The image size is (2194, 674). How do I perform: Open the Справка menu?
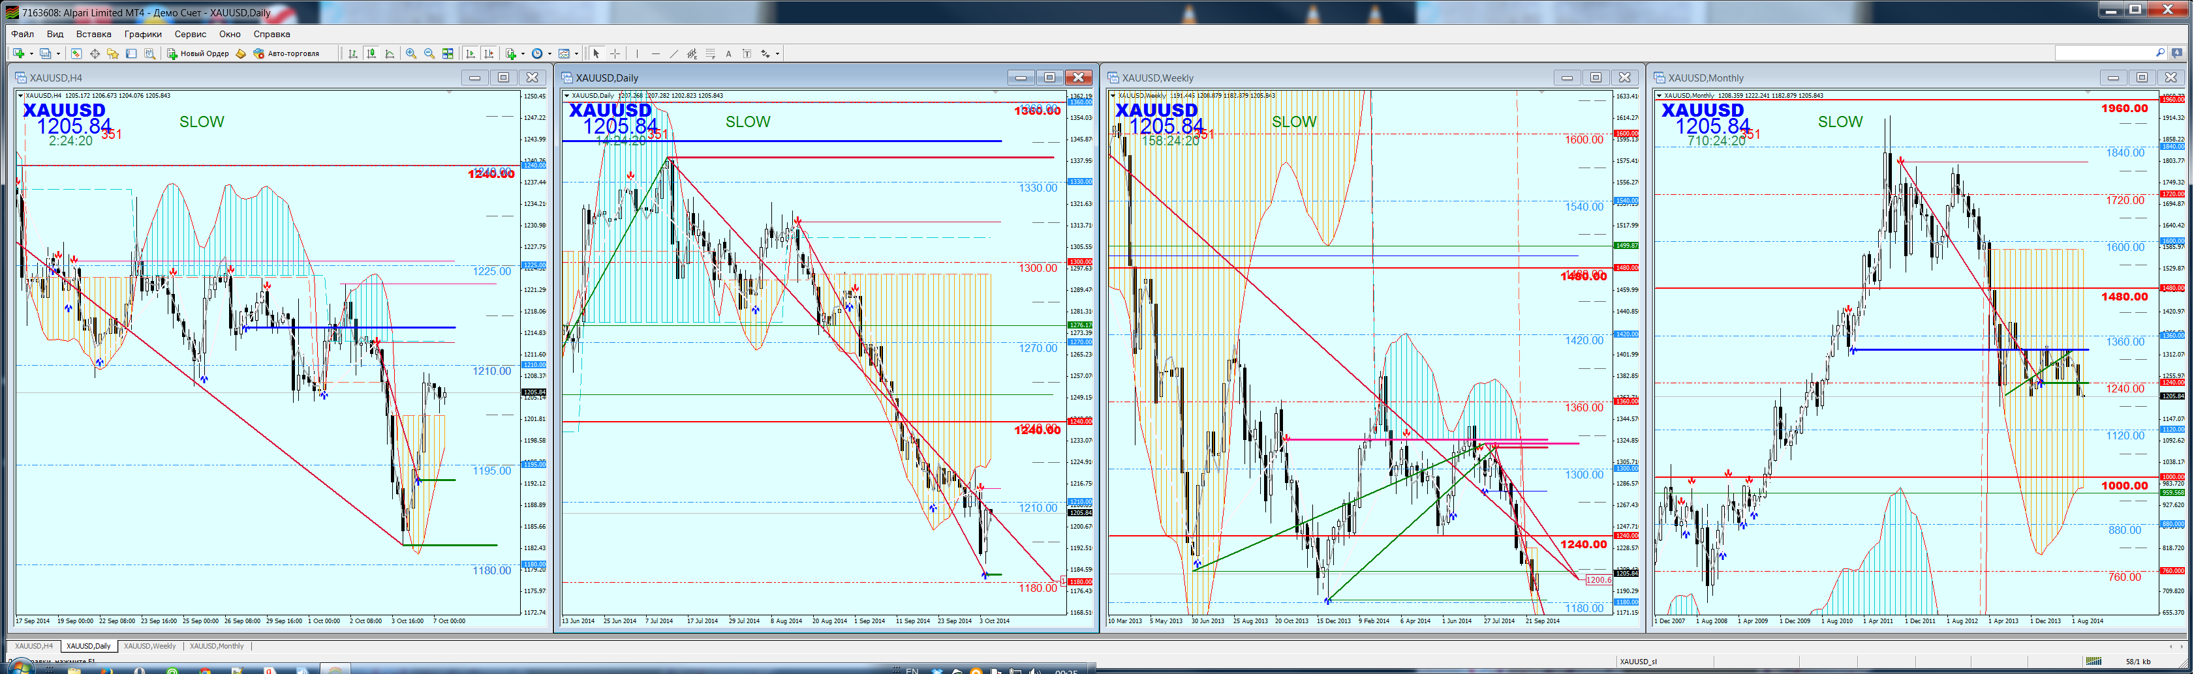click(x=271, y=34)
